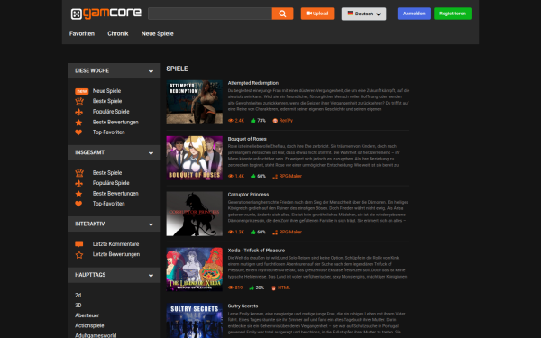
Task: Collapse the Diese Woche section chevron
Action: 151,71
